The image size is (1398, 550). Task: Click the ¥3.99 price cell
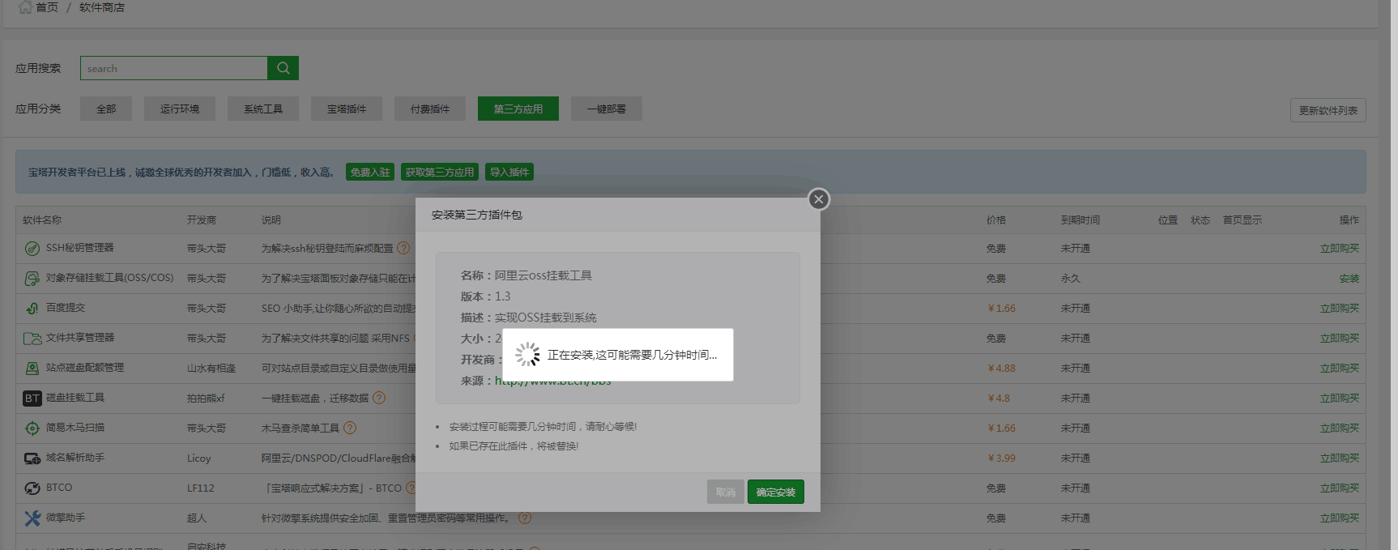pyautogui.click(x=1002, y=458)
